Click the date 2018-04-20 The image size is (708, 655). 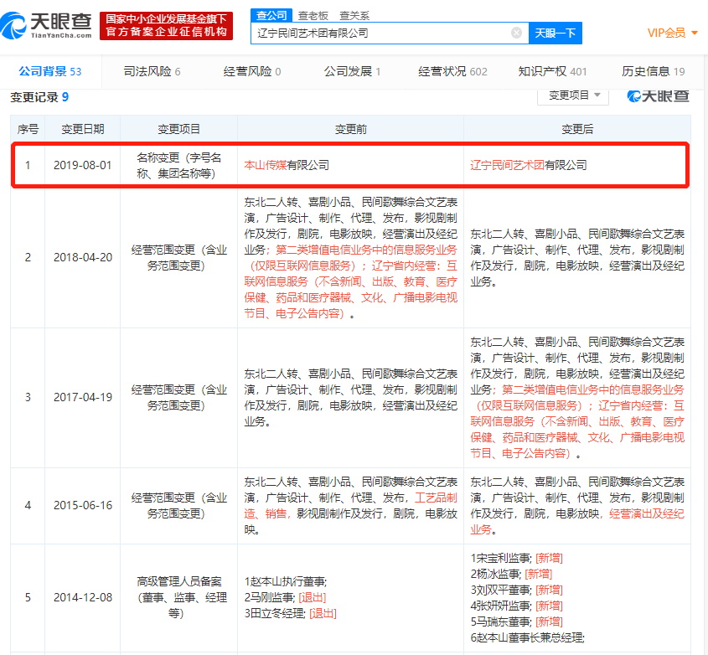tap(83, 257)
